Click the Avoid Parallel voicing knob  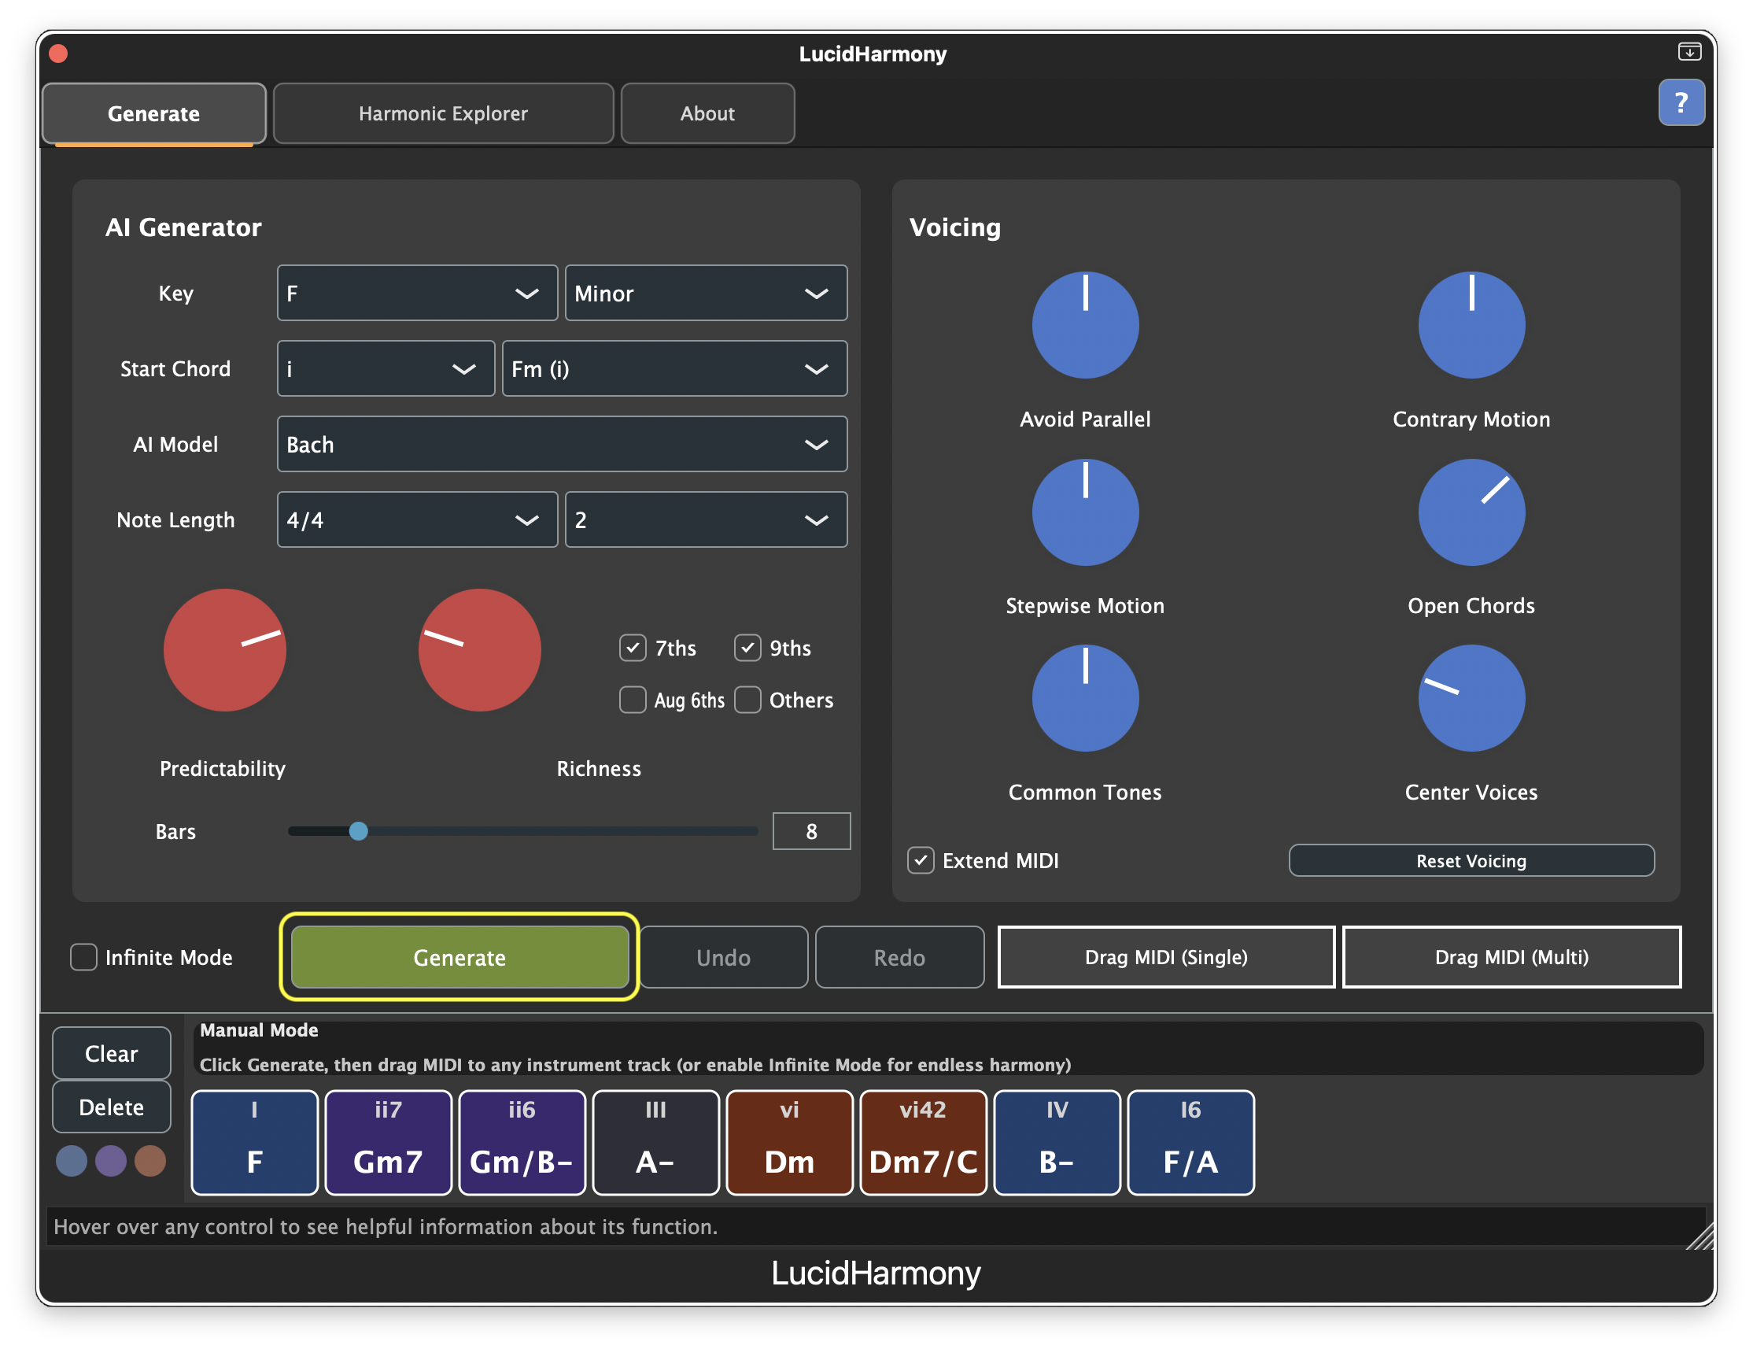1085,324
